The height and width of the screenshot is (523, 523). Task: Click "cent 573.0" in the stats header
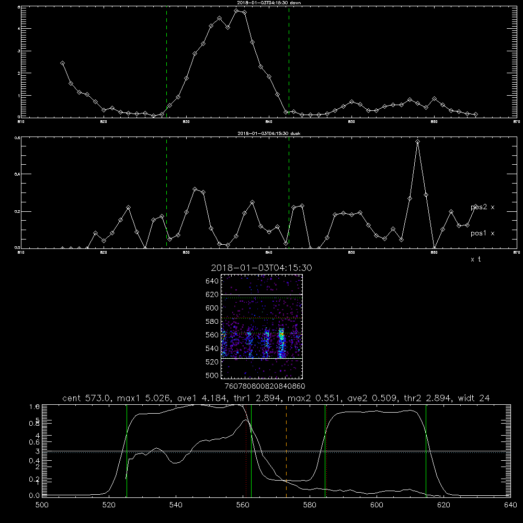(x=87, y=398)
